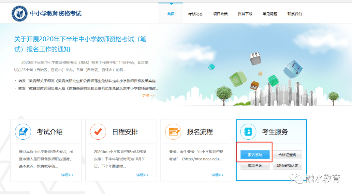Click the red checkmark icon for 日程安排

(98, 132)
